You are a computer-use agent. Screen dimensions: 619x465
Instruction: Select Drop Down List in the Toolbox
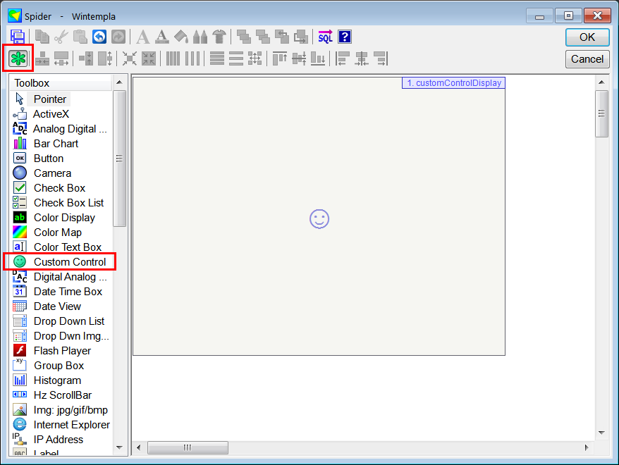[68, 321]
